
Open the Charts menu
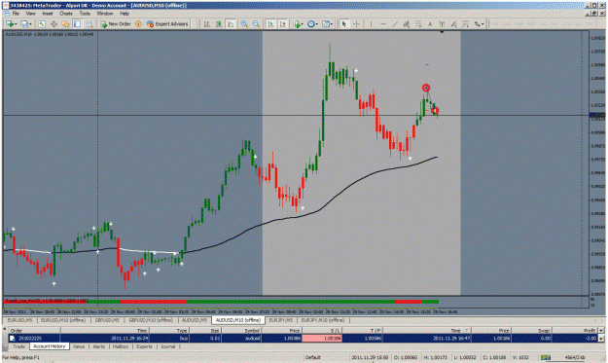pyautogui.click(x=66, y=14)
